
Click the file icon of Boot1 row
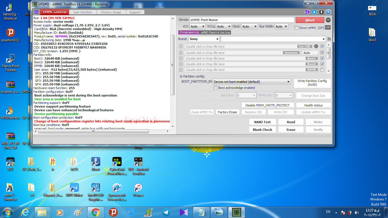pos(181,58)
